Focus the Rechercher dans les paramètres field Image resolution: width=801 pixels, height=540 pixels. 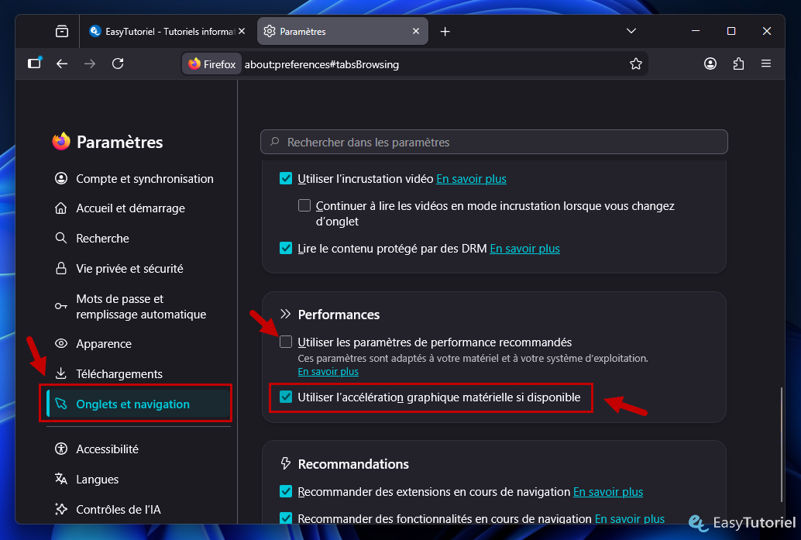(494, 142)
